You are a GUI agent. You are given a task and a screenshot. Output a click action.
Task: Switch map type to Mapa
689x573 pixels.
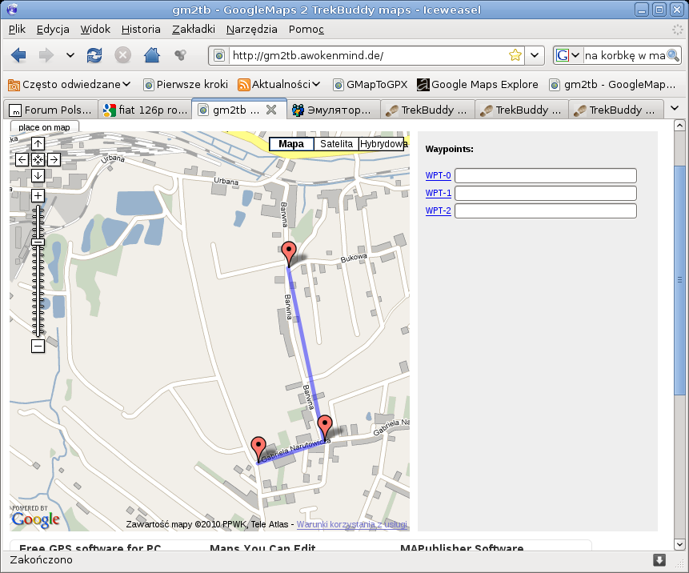(291, 144)
